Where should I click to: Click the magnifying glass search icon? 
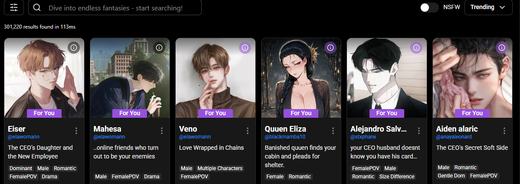click(37, 8)
